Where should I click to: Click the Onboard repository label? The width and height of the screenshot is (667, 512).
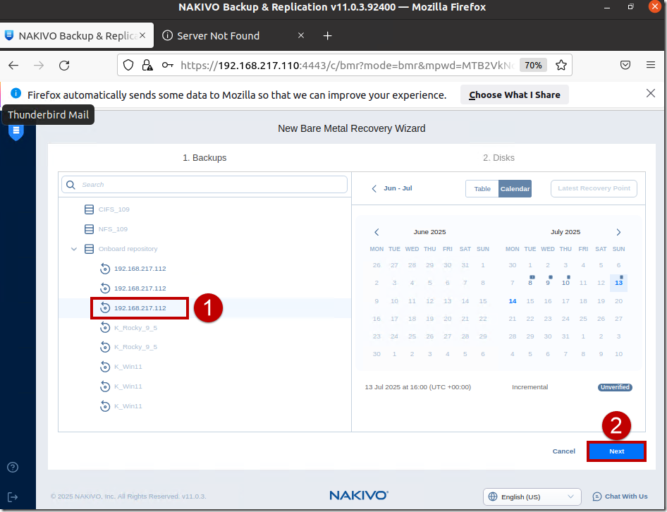[x=128, y=249]
